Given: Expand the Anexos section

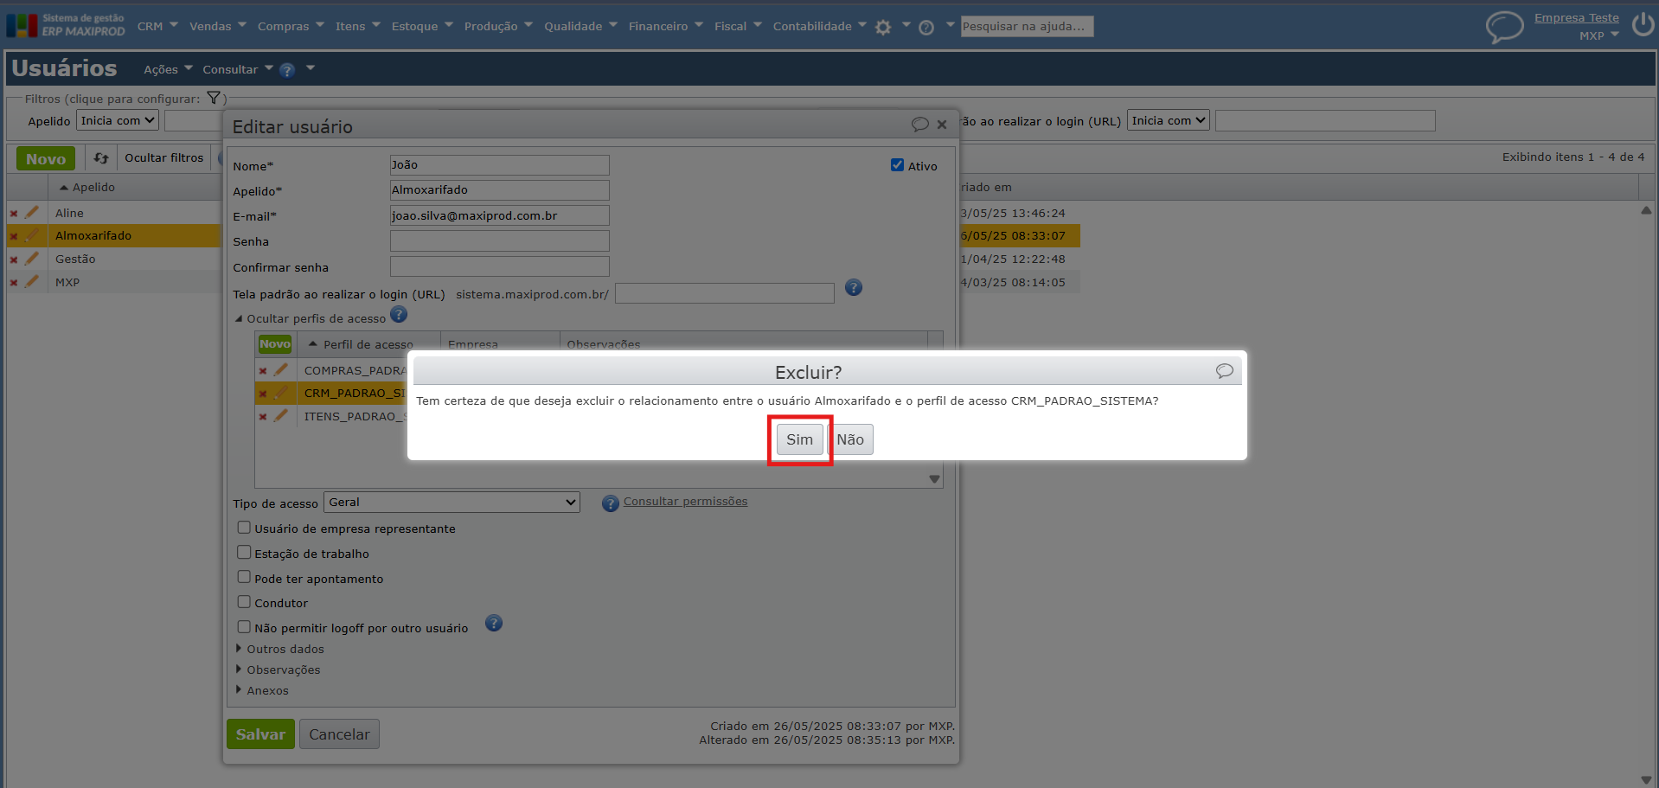Looking at the screenshot, I should [x=263, y=691].
